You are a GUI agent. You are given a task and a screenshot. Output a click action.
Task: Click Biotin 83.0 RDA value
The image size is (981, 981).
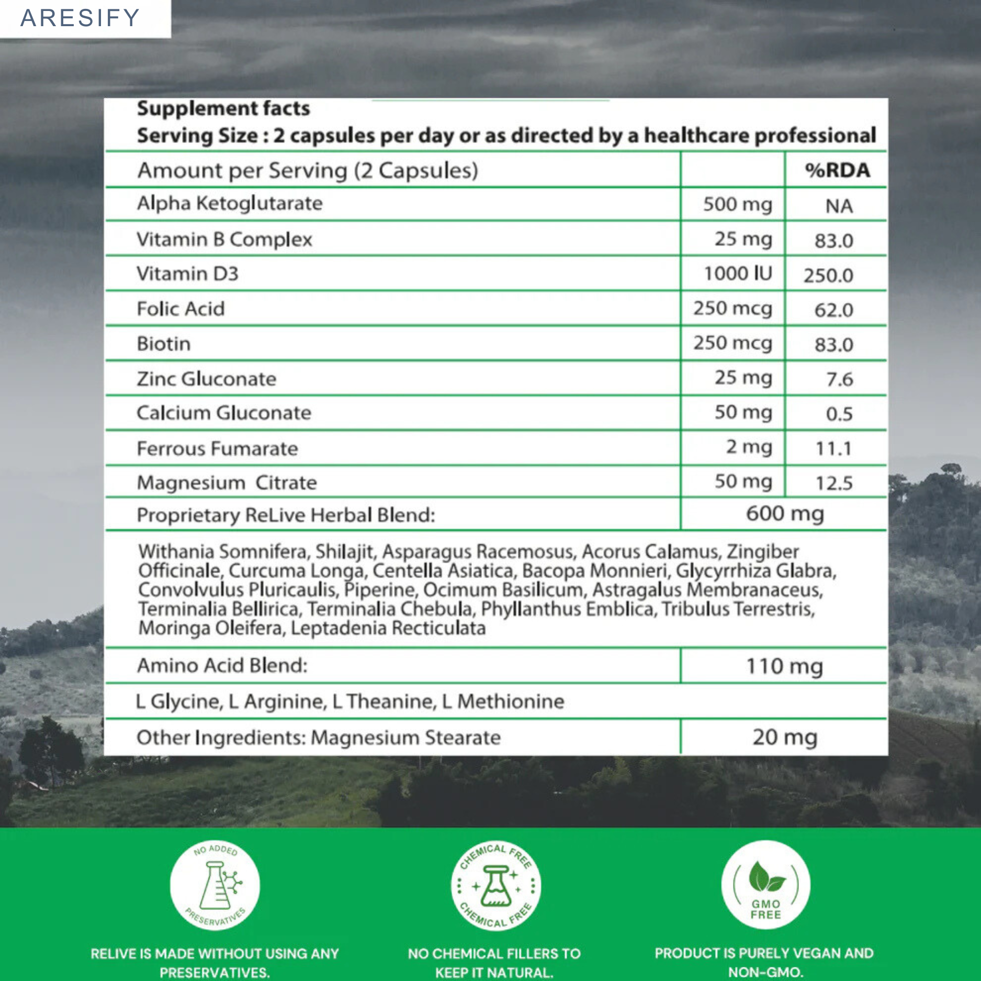(x=834, y=345)
